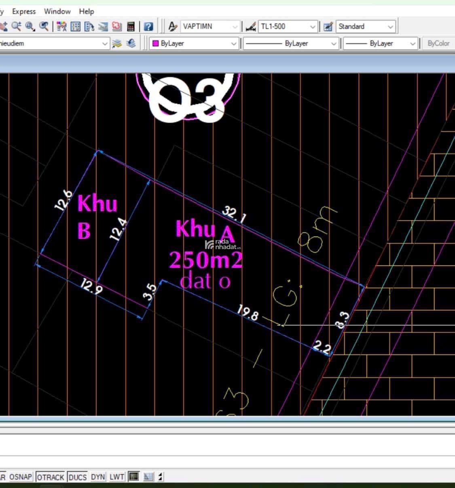
Task: Toggle OTRACK object snap tracking
Action: pos(51,477)
